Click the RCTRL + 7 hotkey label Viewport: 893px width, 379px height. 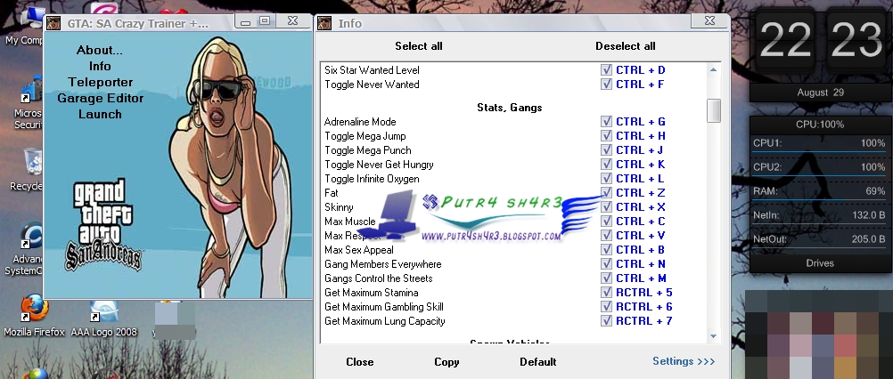click(644, 321)
